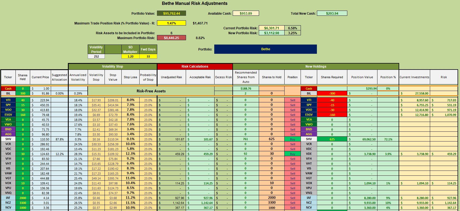Select the recommended shares cell $188.76
The height and width of the screenshot is (211, 460).
pyautogui.click(x=246, y=89)
